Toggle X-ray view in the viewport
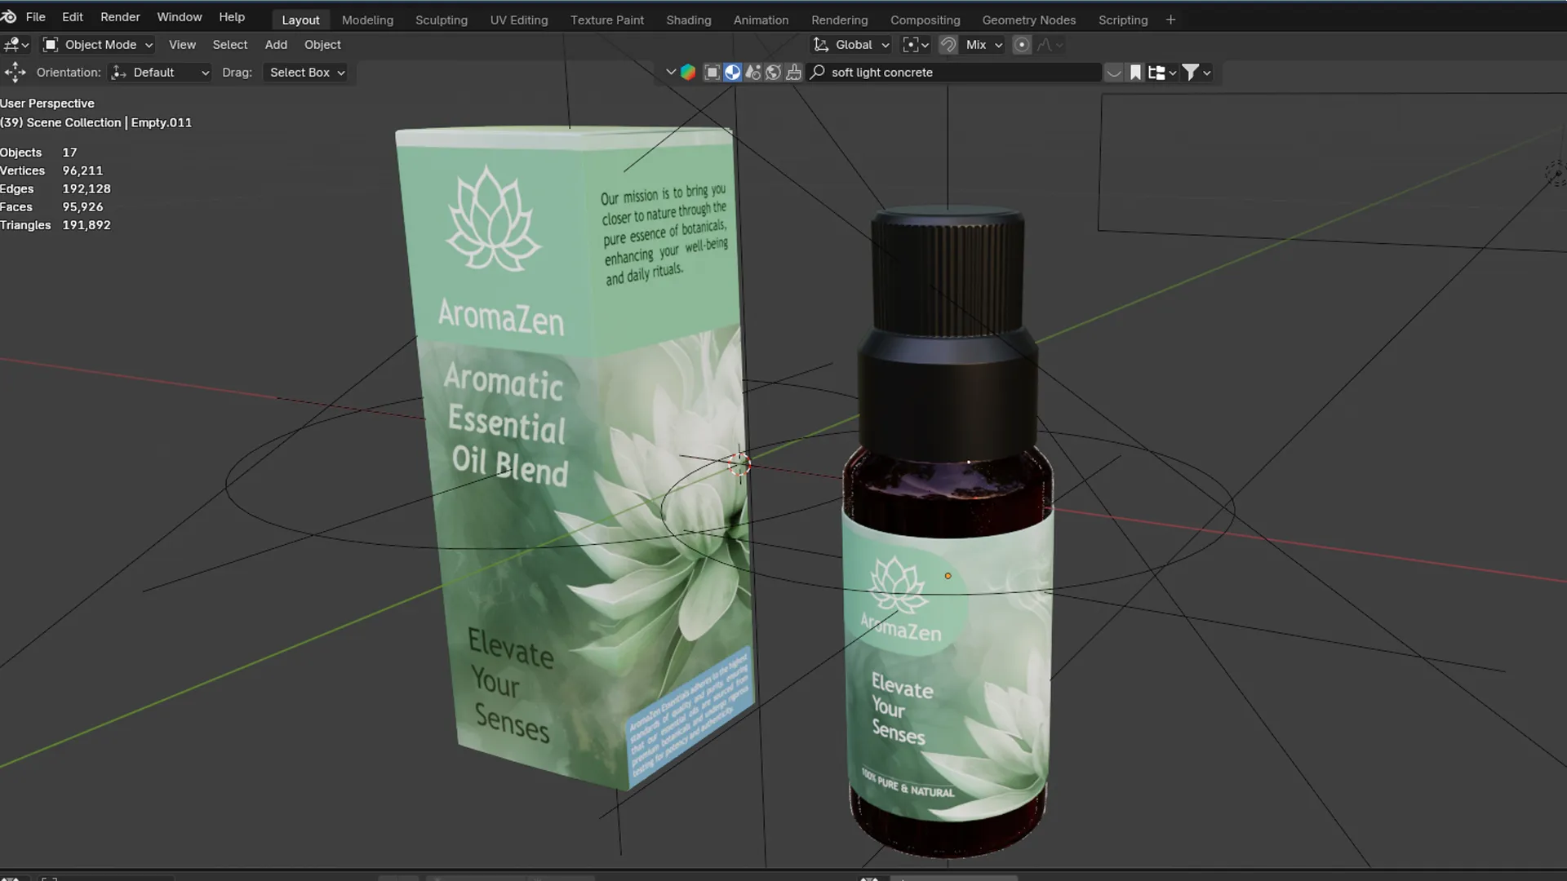The image size is (1567, 881). coord(794,72)
